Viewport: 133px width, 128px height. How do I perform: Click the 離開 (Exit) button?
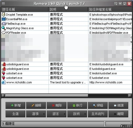click(118, 114)
